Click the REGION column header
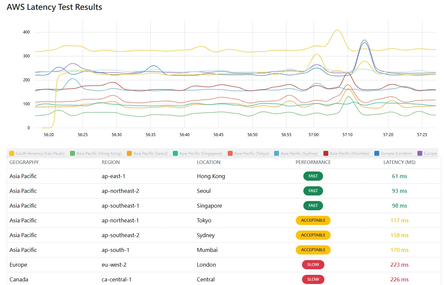The height and width of the screenshot is (285, 444). [x=110, y=162]
